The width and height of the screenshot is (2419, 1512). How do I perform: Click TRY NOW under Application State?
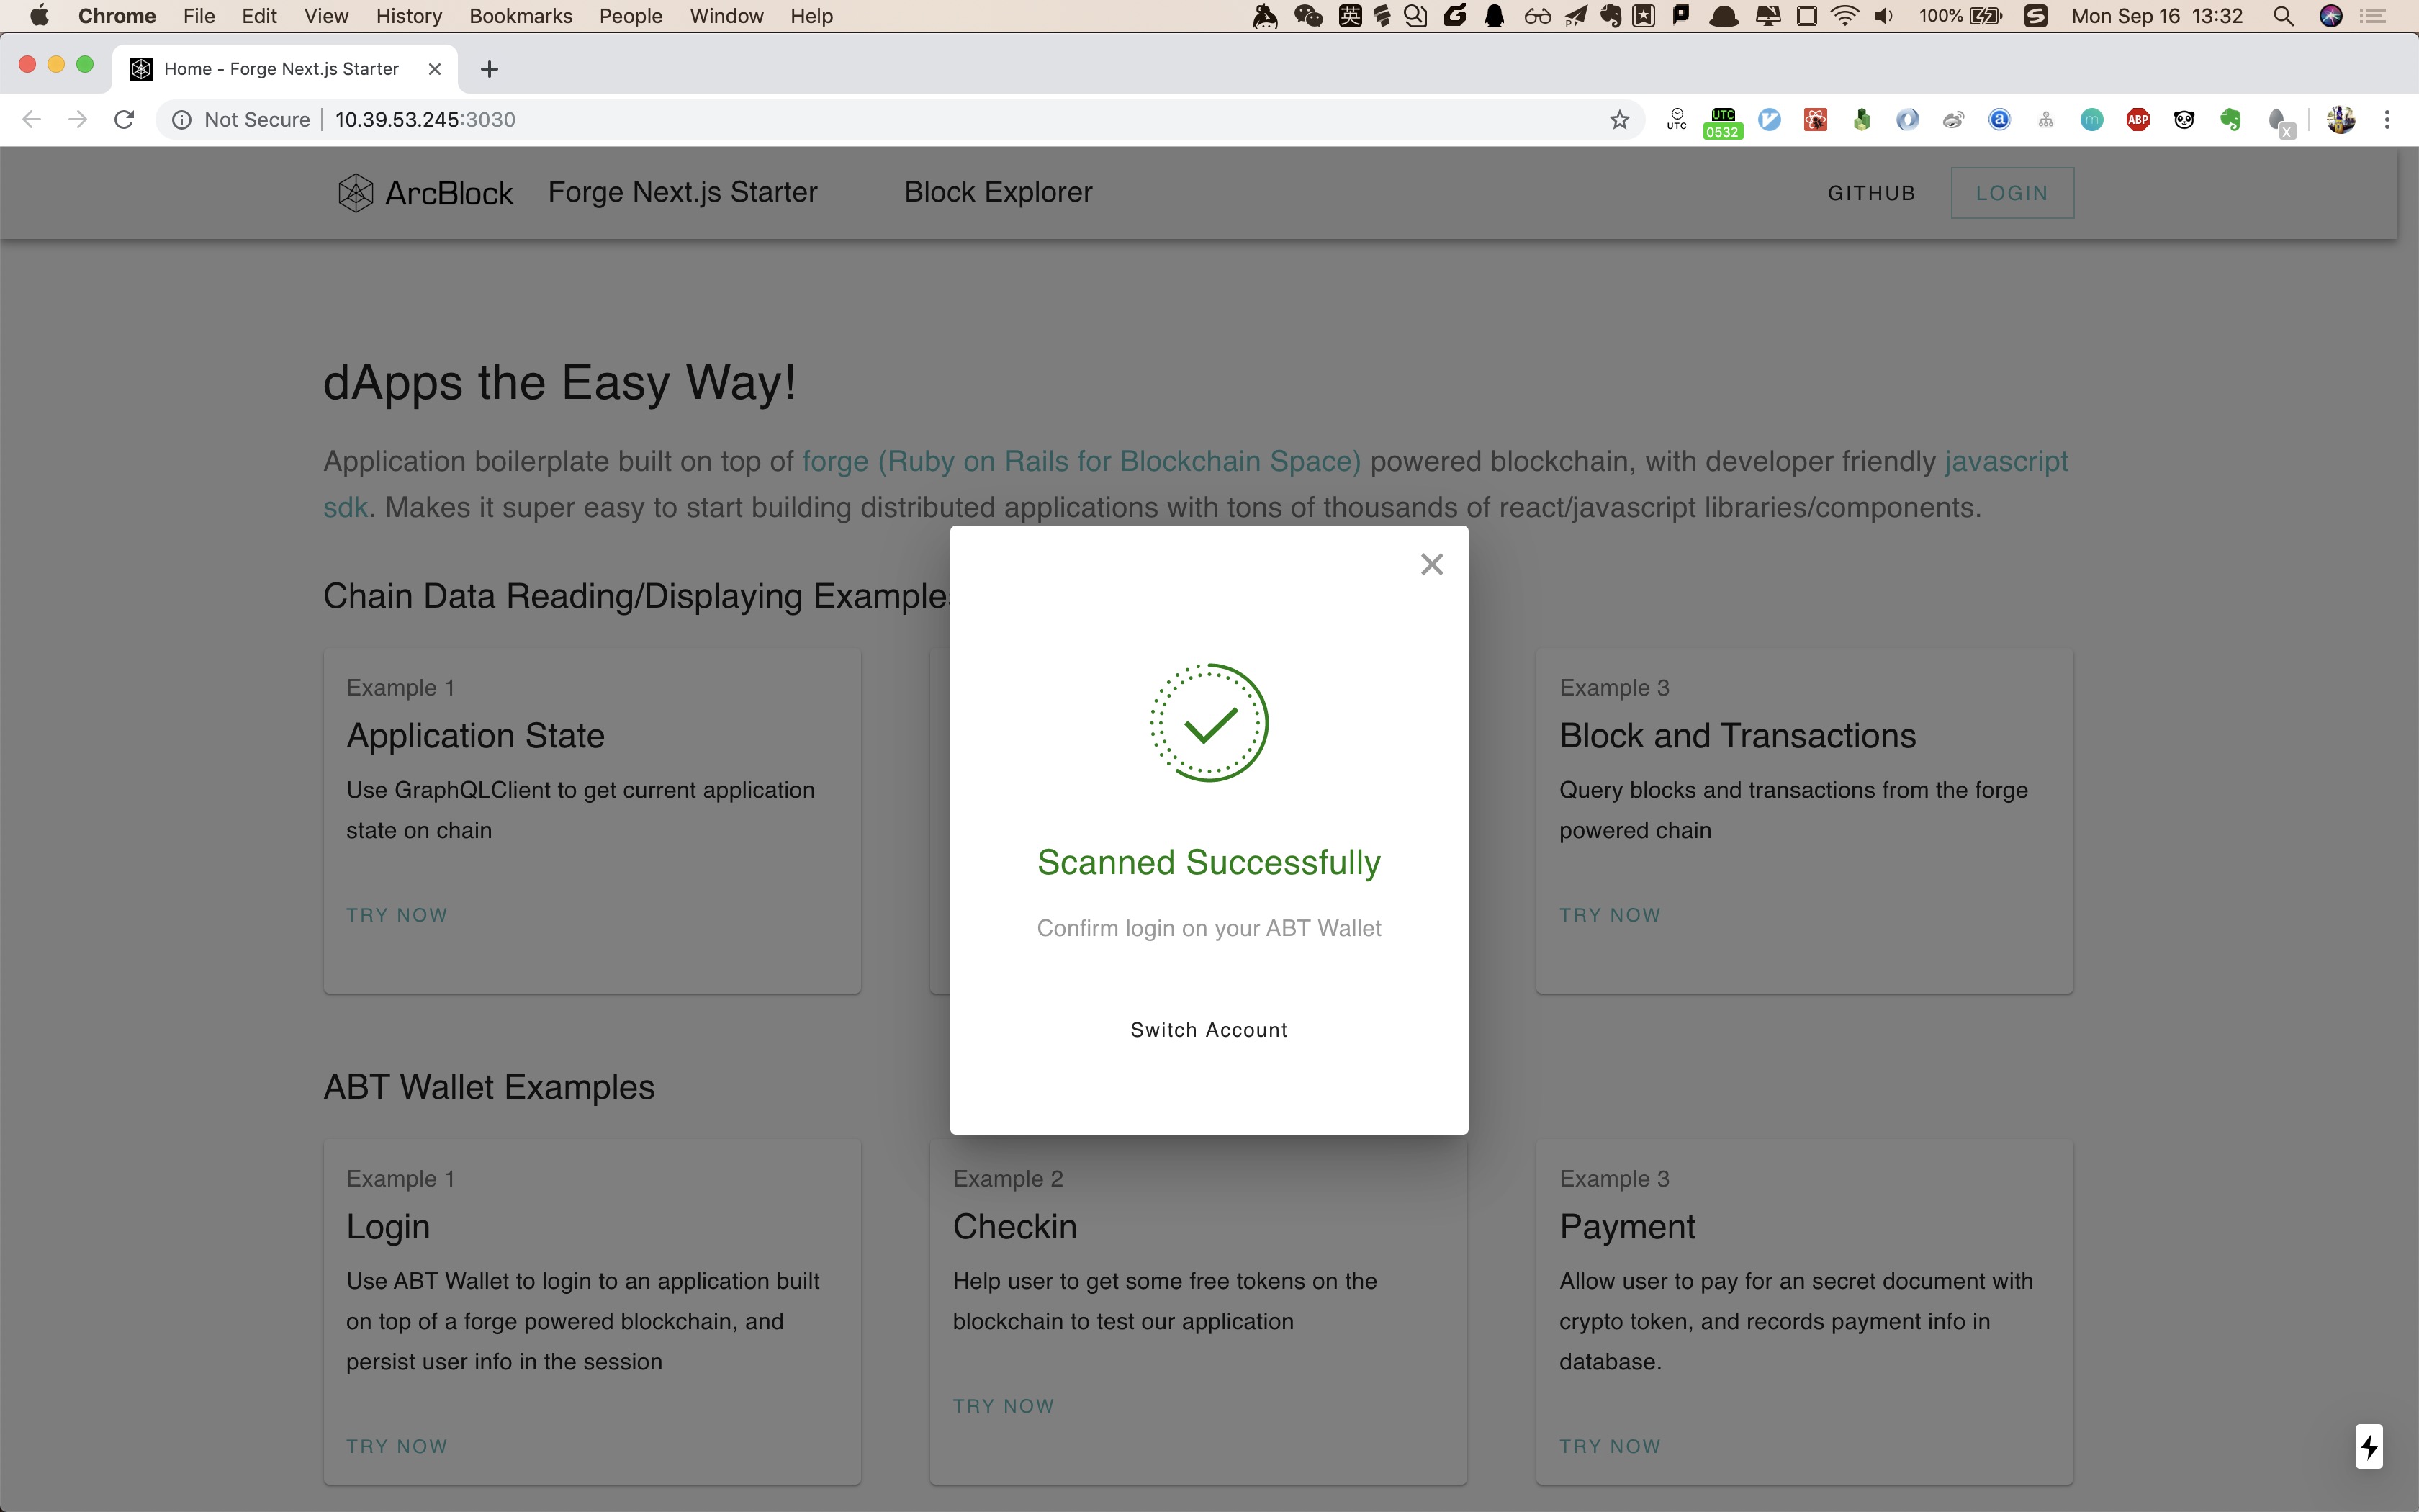pyautogui.click(x=397, y=915)
